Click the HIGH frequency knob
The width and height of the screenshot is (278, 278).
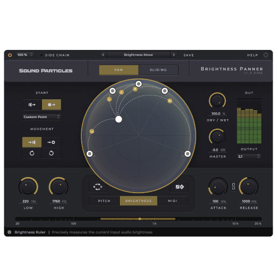(59, 186)
